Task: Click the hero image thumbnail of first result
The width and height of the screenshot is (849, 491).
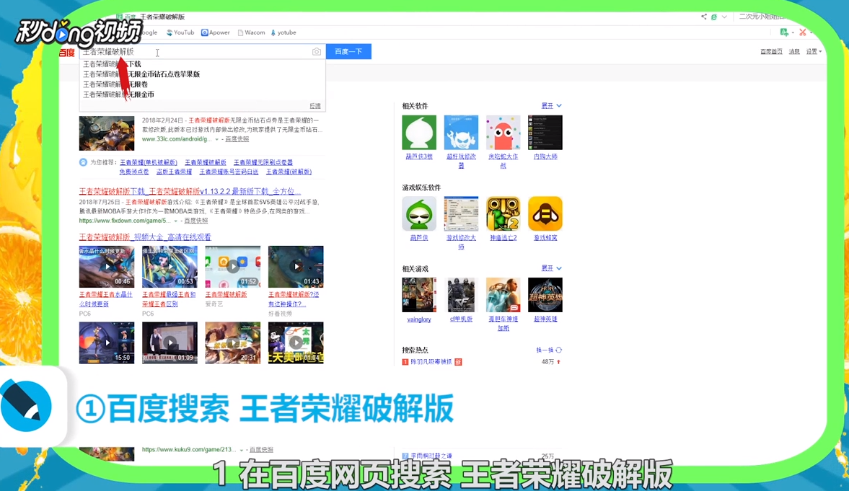Action: (107, 133)
